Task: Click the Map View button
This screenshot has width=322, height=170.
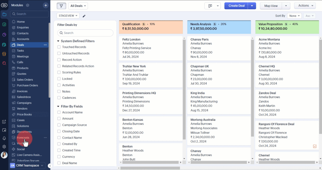Action: point(271,6)
